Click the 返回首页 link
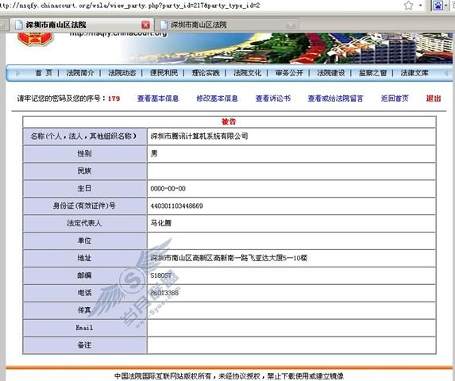Image resolution: width=455 pixels, height=381 pixels. (395, 98)
